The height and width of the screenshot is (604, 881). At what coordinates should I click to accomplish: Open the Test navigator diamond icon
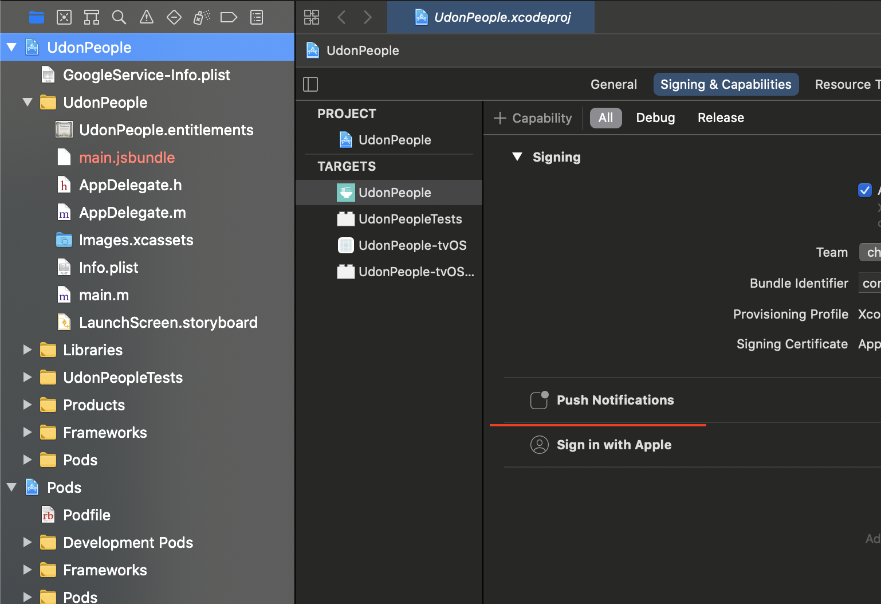point(174,18)
